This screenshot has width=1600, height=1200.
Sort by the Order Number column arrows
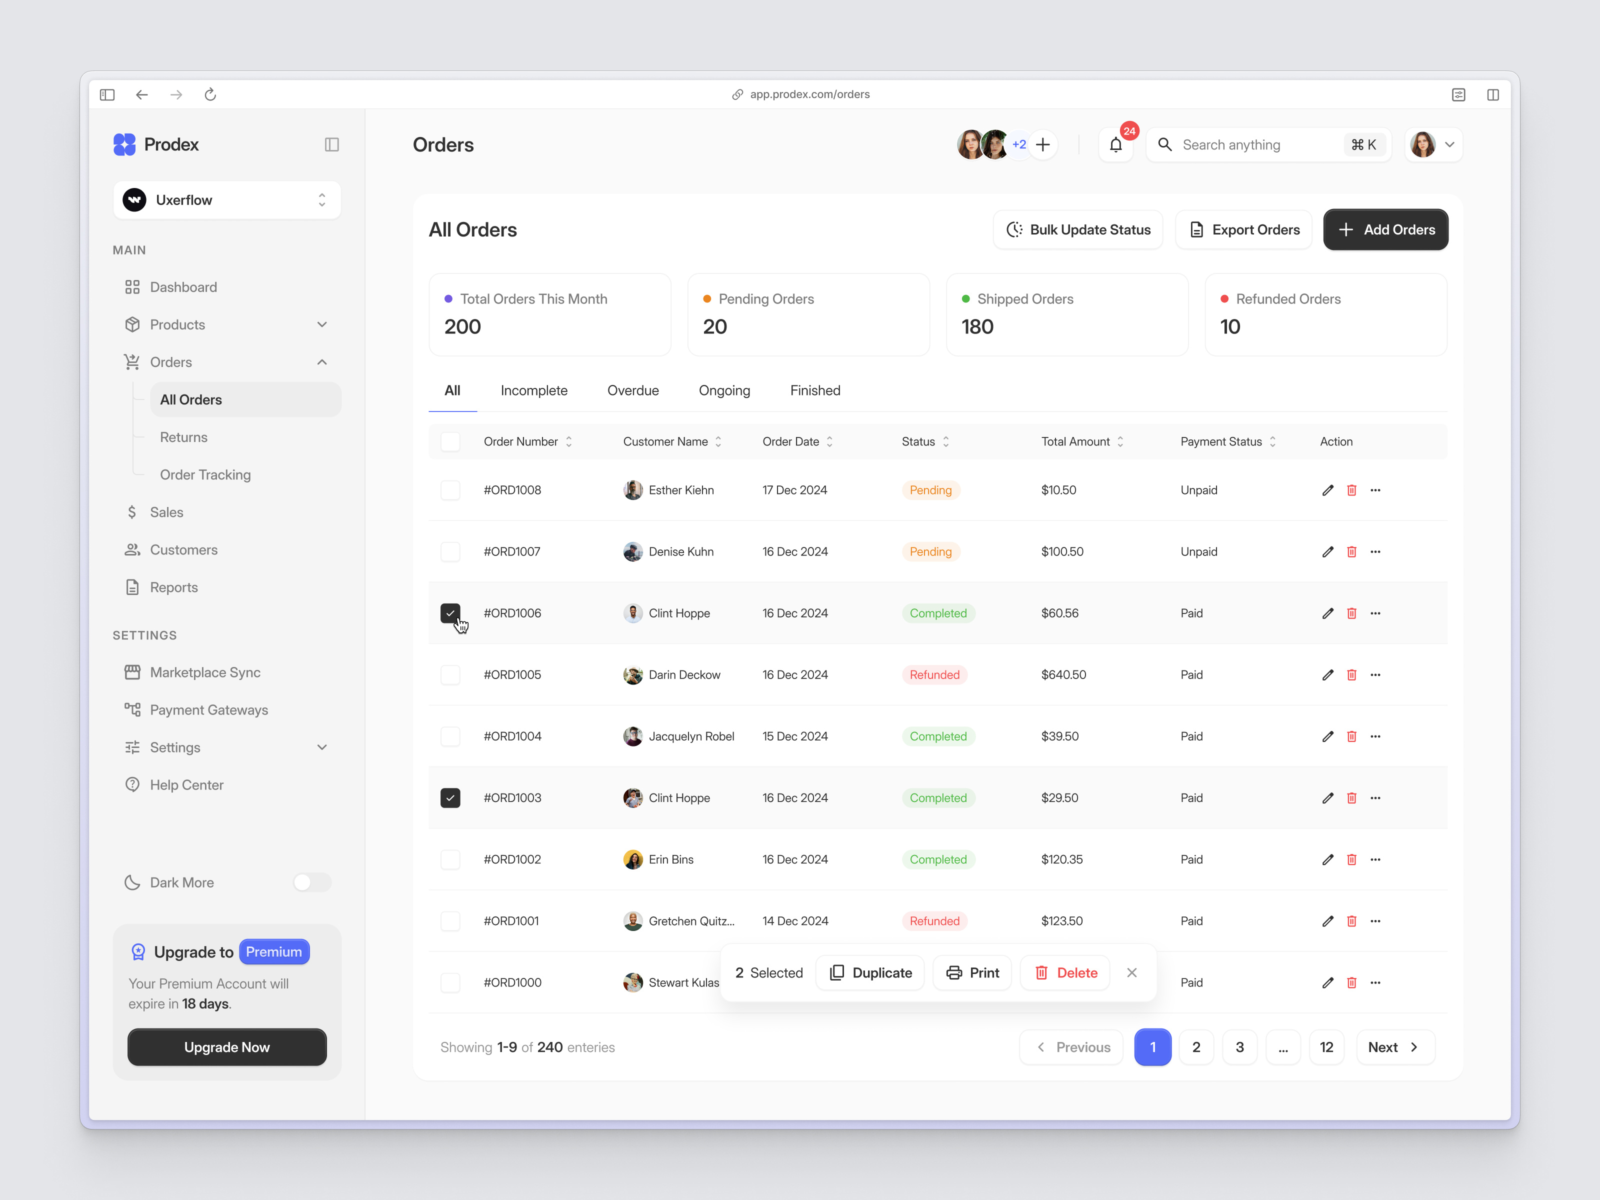[568, 441]
